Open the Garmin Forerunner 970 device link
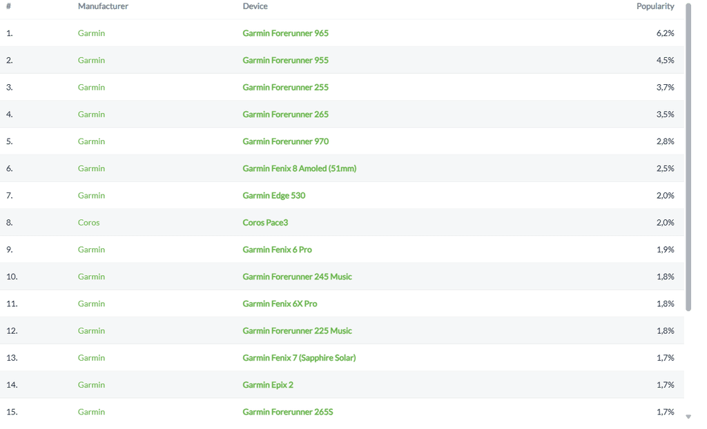Image resolution: width=707 pixels, height=429 pixels. (285, 141)
